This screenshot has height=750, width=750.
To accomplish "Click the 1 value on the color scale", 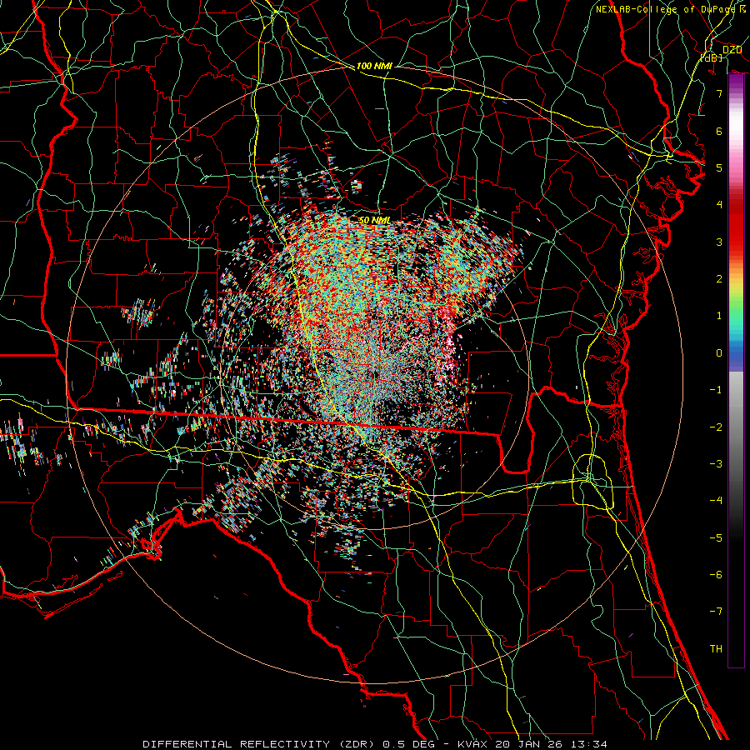I will click(719, 316).
